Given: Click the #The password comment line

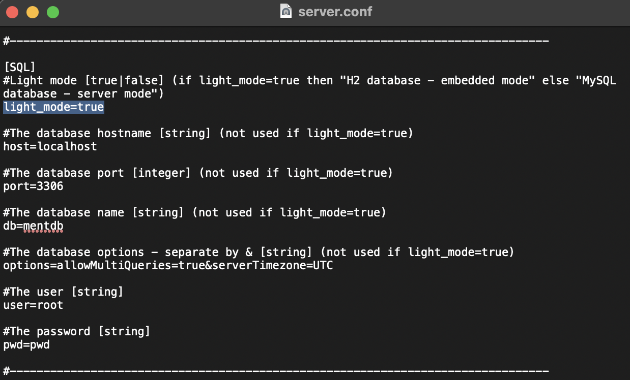Looking at the screenshot, I should 76,331.
